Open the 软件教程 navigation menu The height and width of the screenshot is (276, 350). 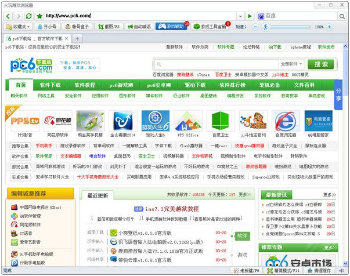pyautogui.click(x=85, y=85)
